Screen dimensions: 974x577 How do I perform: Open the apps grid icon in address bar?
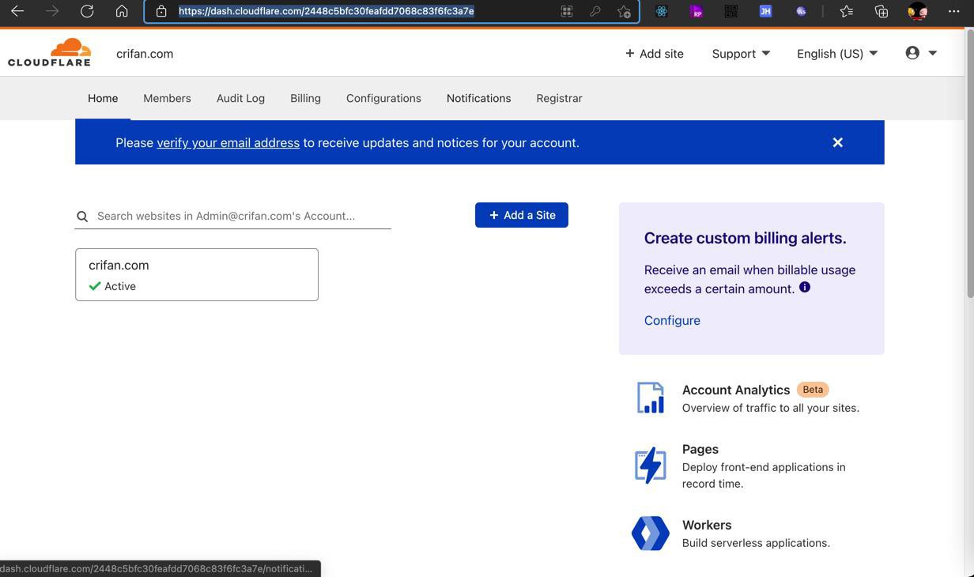pos(567,11)
